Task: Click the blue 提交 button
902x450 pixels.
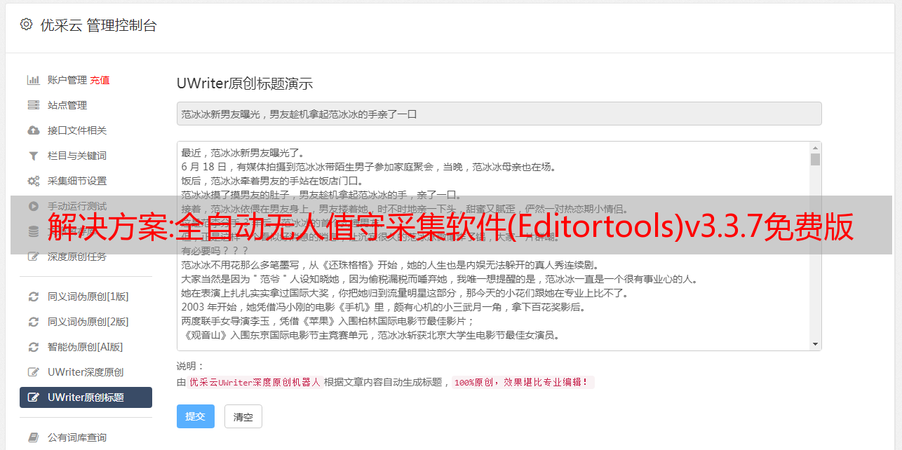Action: click(196, 416)
